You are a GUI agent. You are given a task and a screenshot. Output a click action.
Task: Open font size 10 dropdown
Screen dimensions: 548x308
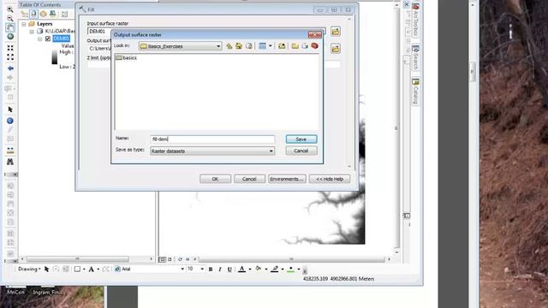pyautogui.click(x=202, y=269)
